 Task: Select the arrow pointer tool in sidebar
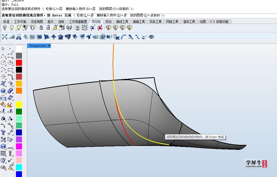click(x=3, y=49)
